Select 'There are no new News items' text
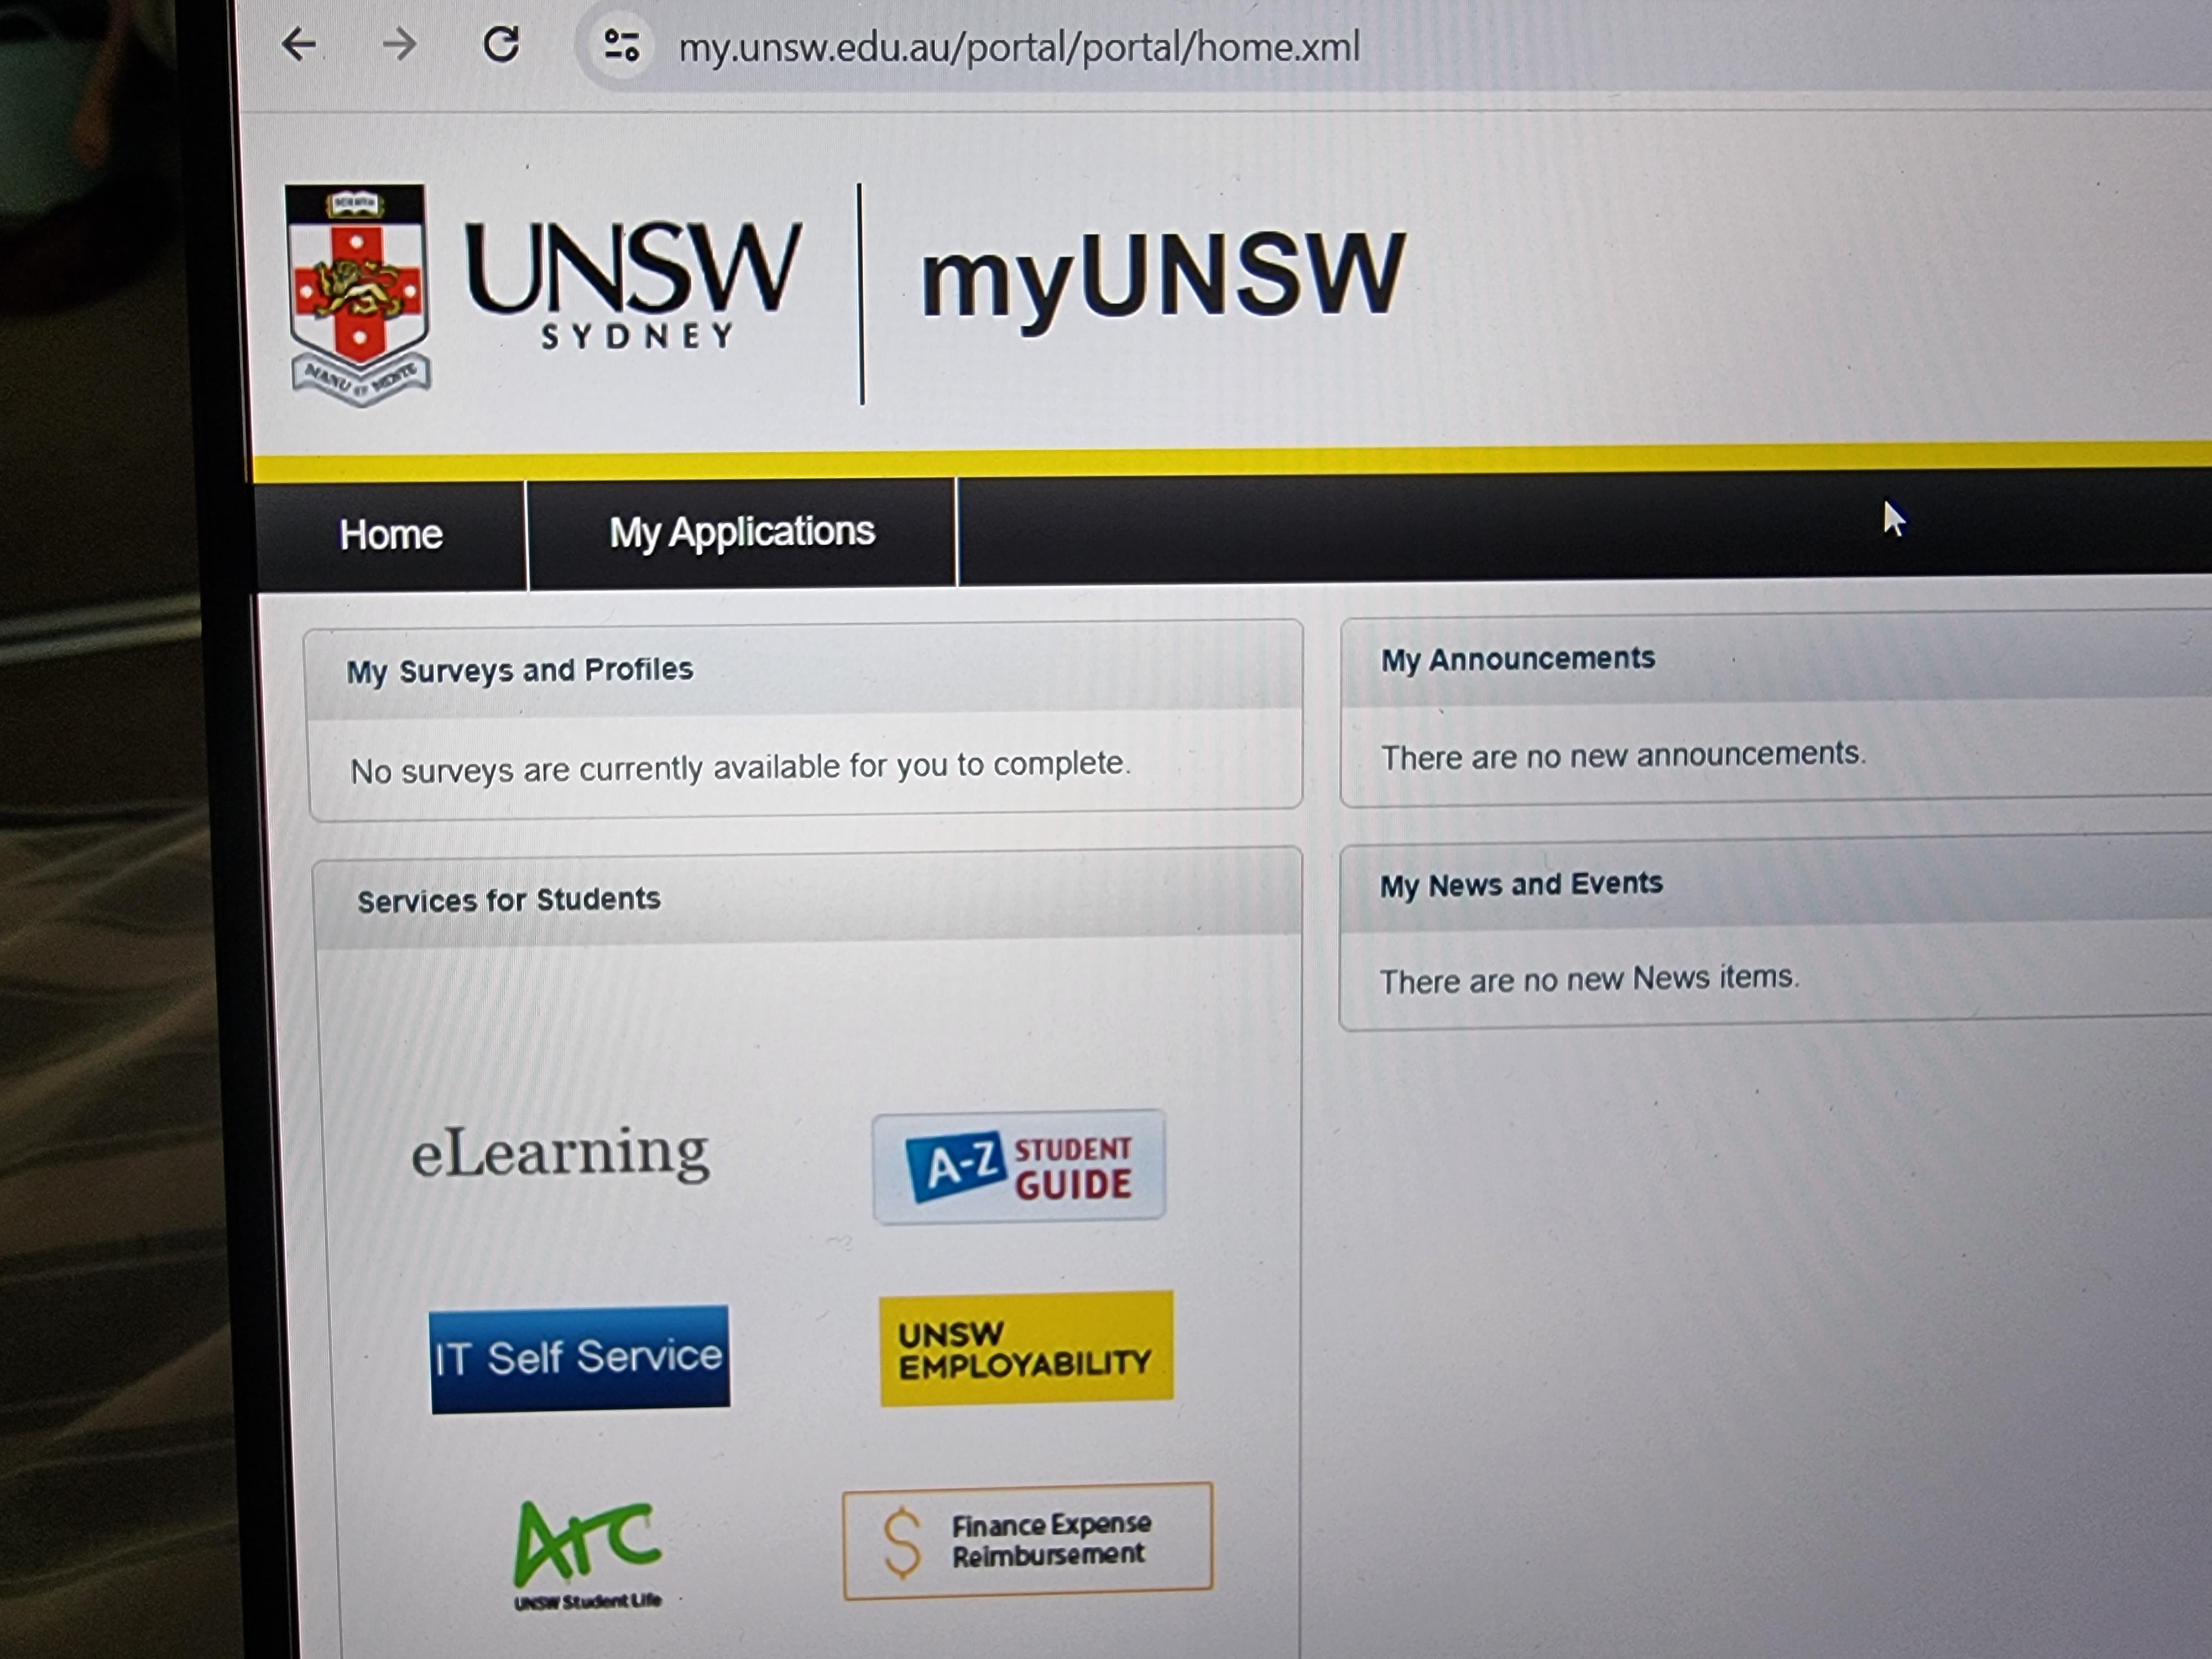The image size is (2212, 1659). [1589, 979]
